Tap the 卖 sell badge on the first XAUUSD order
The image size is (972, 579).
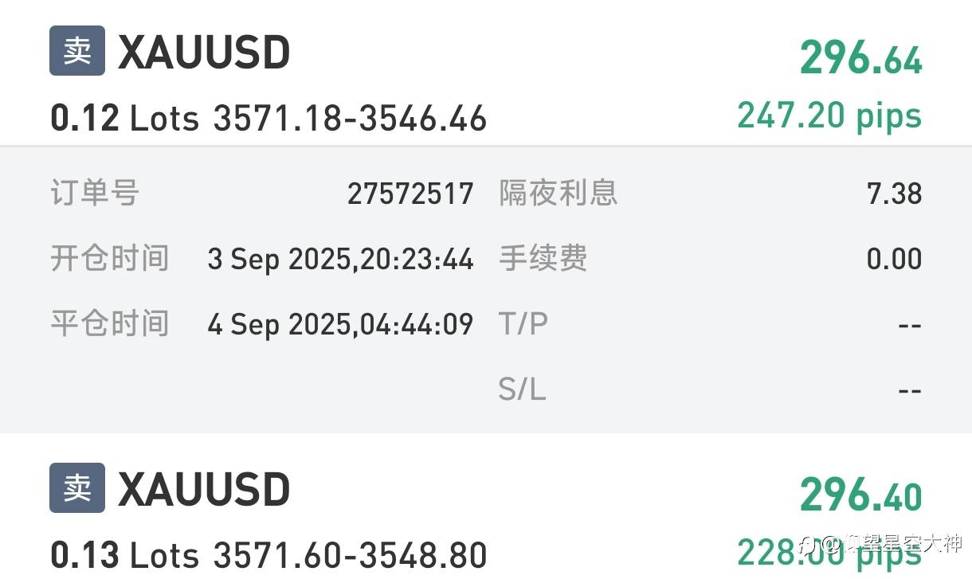[x=77, y=52]
